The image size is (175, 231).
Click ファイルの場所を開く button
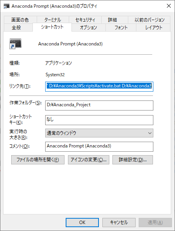point(38,160)
